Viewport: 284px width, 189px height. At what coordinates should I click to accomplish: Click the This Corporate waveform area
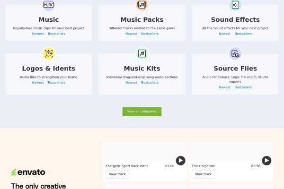click(x=231, y=151)
